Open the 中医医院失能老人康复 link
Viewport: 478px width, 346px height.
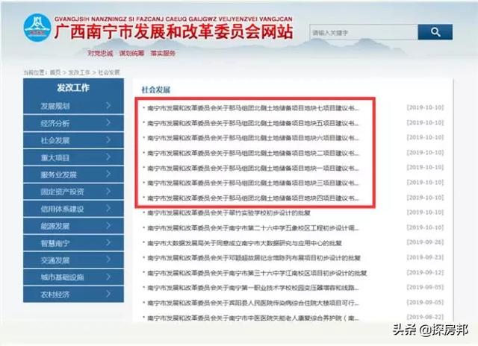[253, 318]
